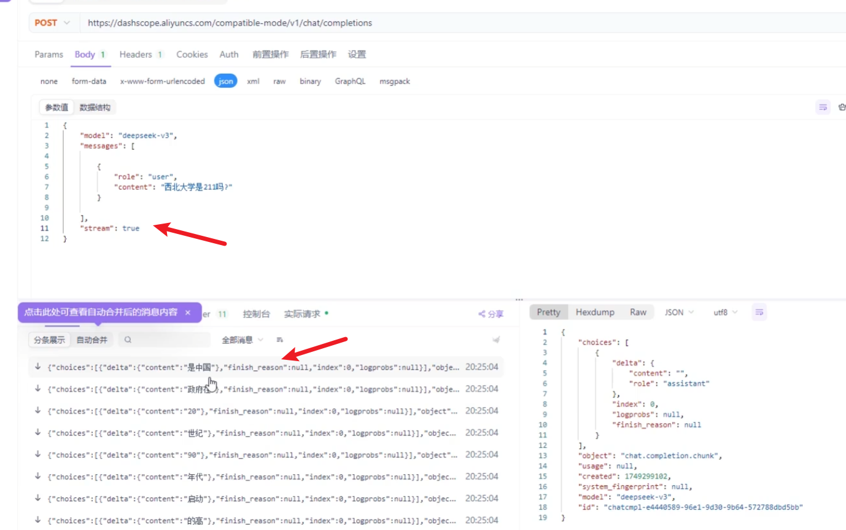Open the Headers tab
The height and width of the screenshot is (530, 846).
tap(141, 55)
